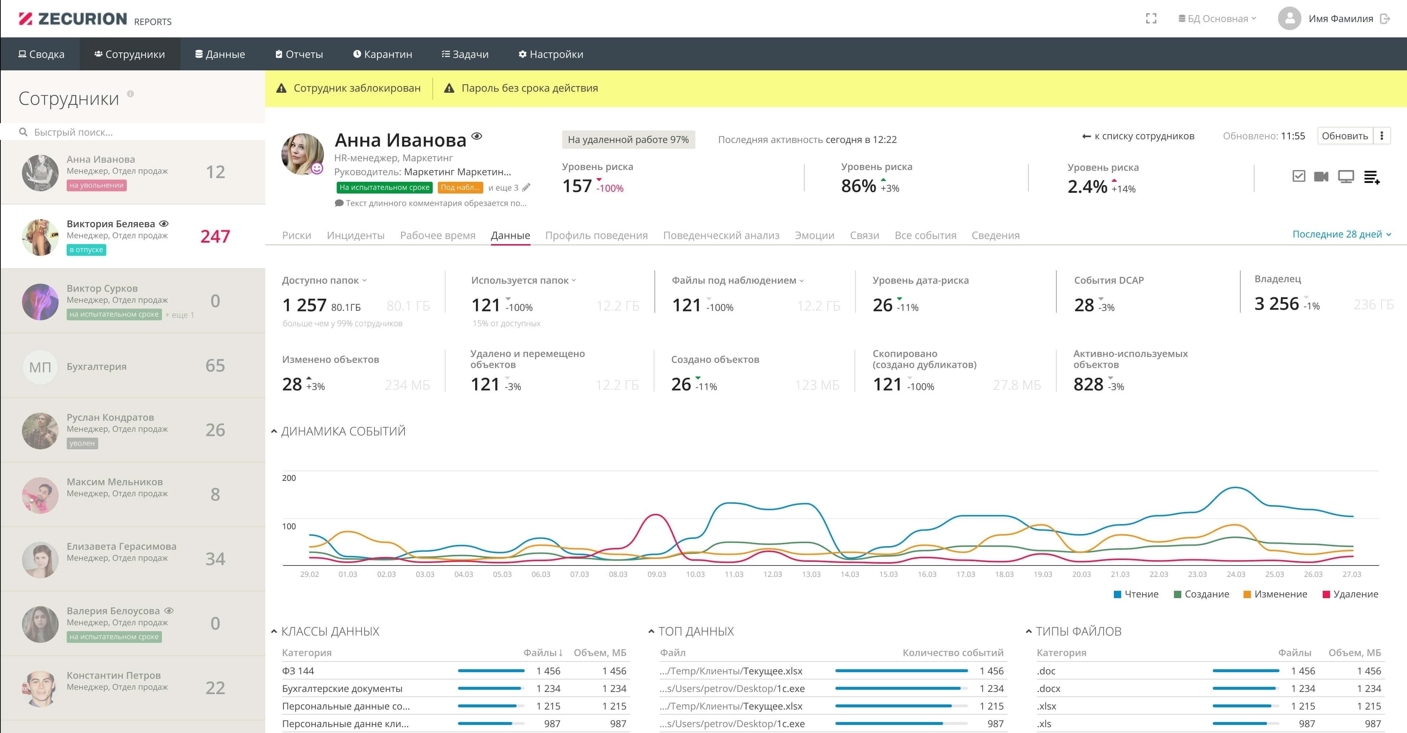Open the Данные top navigation item
This screenshot has width=1407, height=733.
click(x=220, y=54)
